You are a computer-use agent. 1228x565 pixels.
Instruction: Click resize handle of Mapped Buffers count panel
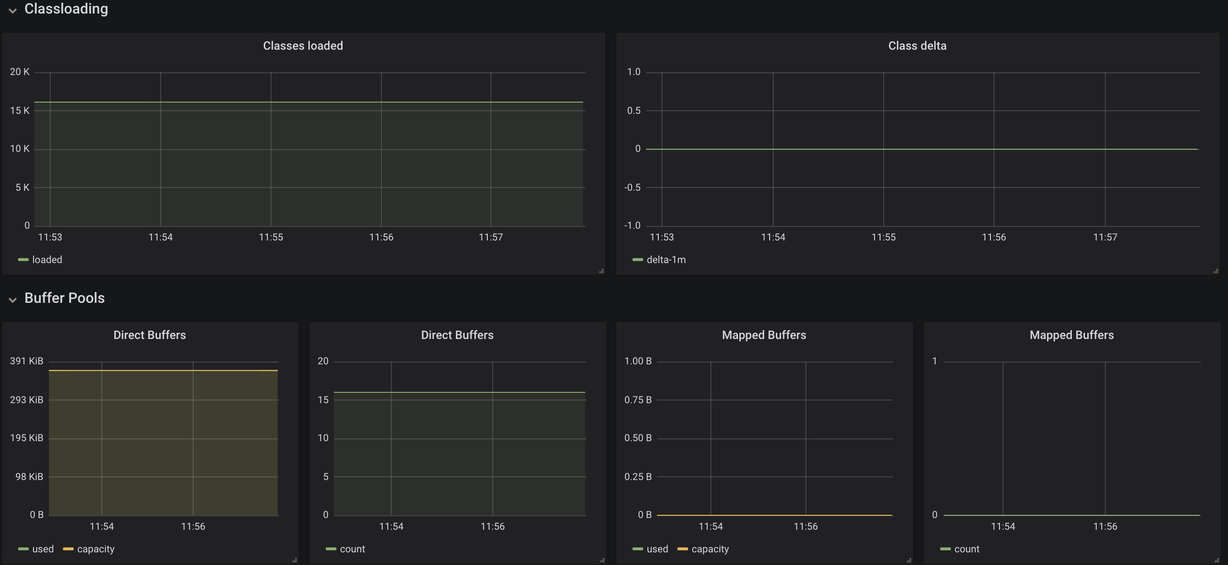point(1216,560)
